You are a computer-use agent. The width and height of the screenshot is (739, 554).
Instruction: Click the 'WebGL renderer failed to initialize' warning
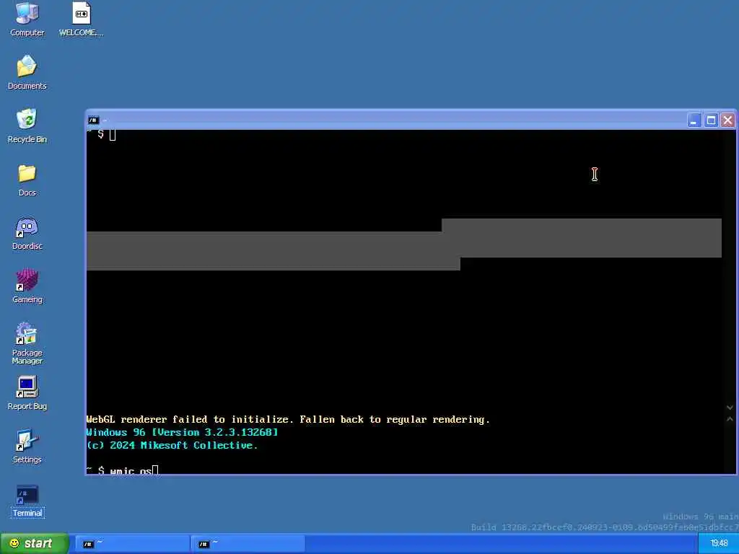288,419
